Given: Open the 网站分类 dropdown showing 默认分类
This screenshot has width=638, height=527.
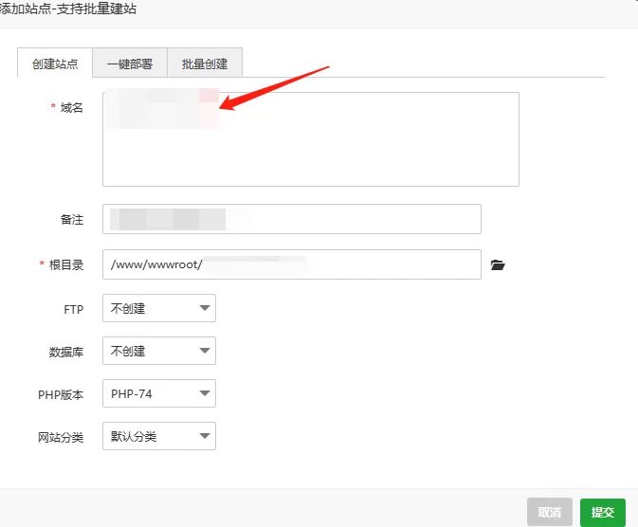Looking at the screenshot, I should [159, 436].
